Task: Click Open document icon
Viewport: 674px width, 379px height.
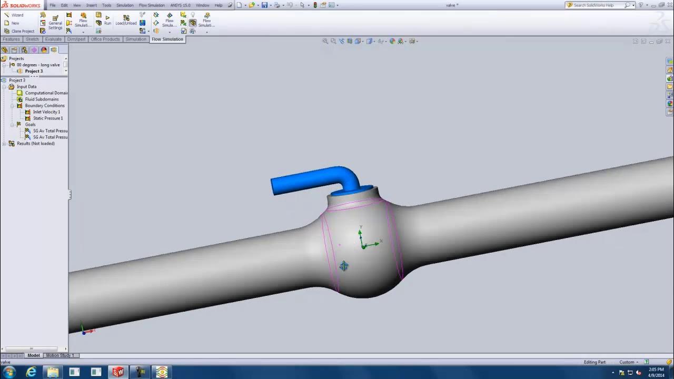Action: coord(252,5)
